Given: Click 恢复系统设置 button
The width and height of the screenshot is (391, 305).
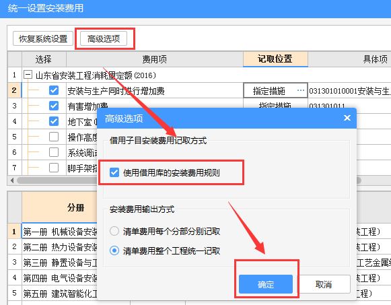Looking at the screenshot, I should tap(43, 38).
